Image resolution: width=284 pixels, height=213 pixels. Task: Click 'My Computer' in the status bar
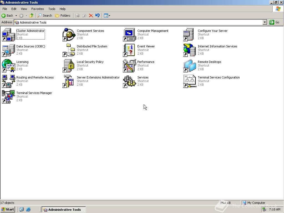click(x=256, y=203)
